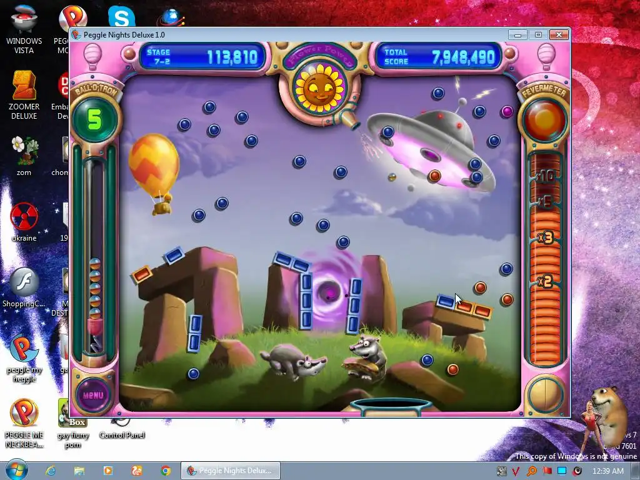Click the swirling purple portal center
The height and width of the screenshot is (480, 640).
(x=329, y=292)
